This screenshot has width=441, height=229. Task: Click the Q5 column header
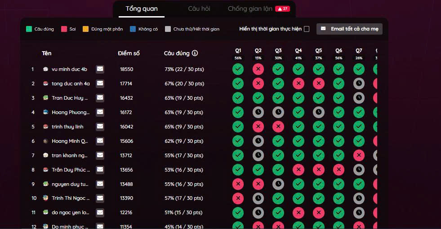(318, 51)
